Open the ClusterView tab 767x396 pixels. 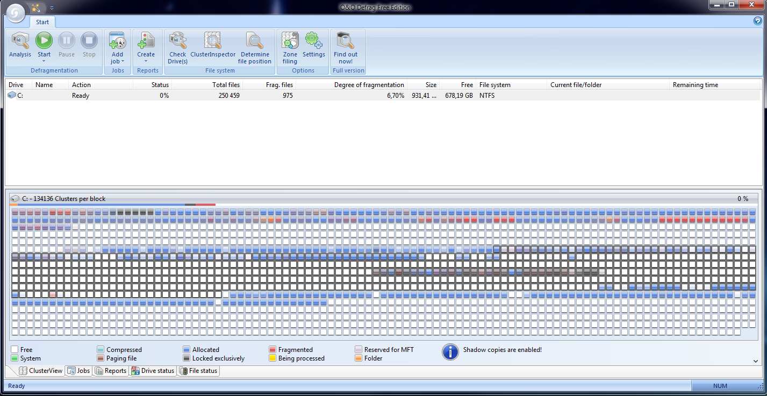pyautogui.click(x=40, y=371)
